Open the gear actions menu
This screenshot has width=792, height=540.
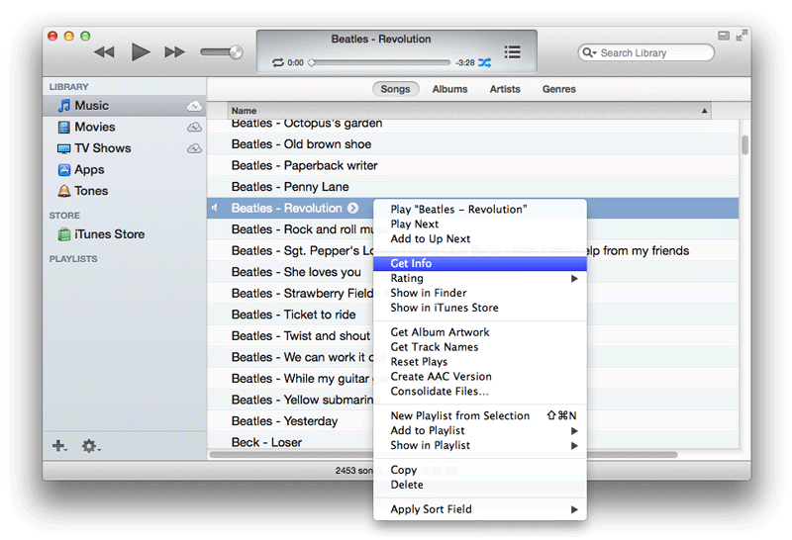pos(90,447)
